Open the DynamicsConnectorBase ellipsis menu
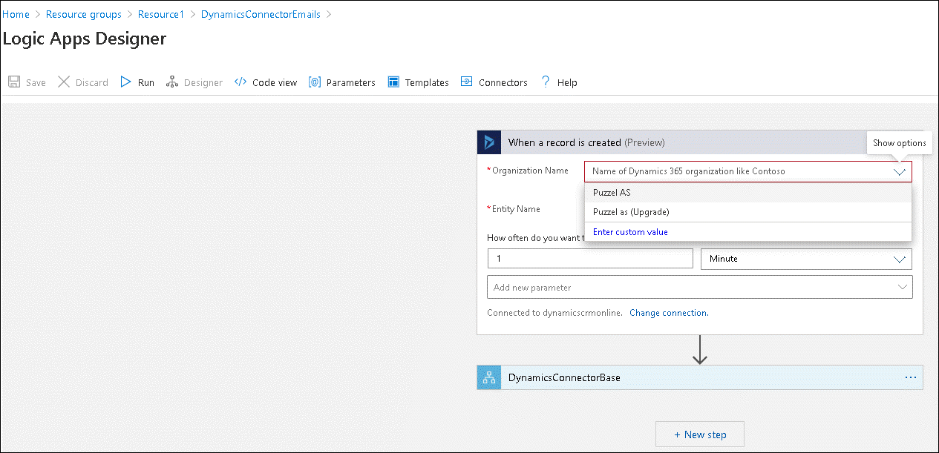The width and height of the screenshot is (939, 453). (911, 377)
